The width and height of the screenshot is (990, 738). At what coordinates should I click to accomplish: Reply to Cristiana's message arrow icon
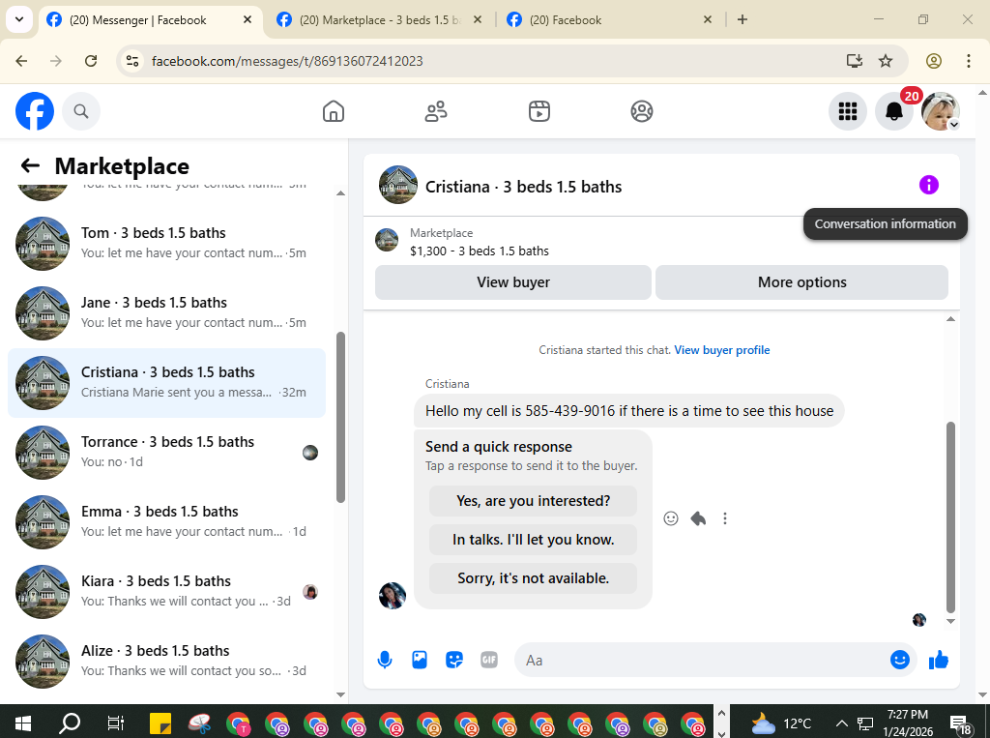tap(698, 518)
